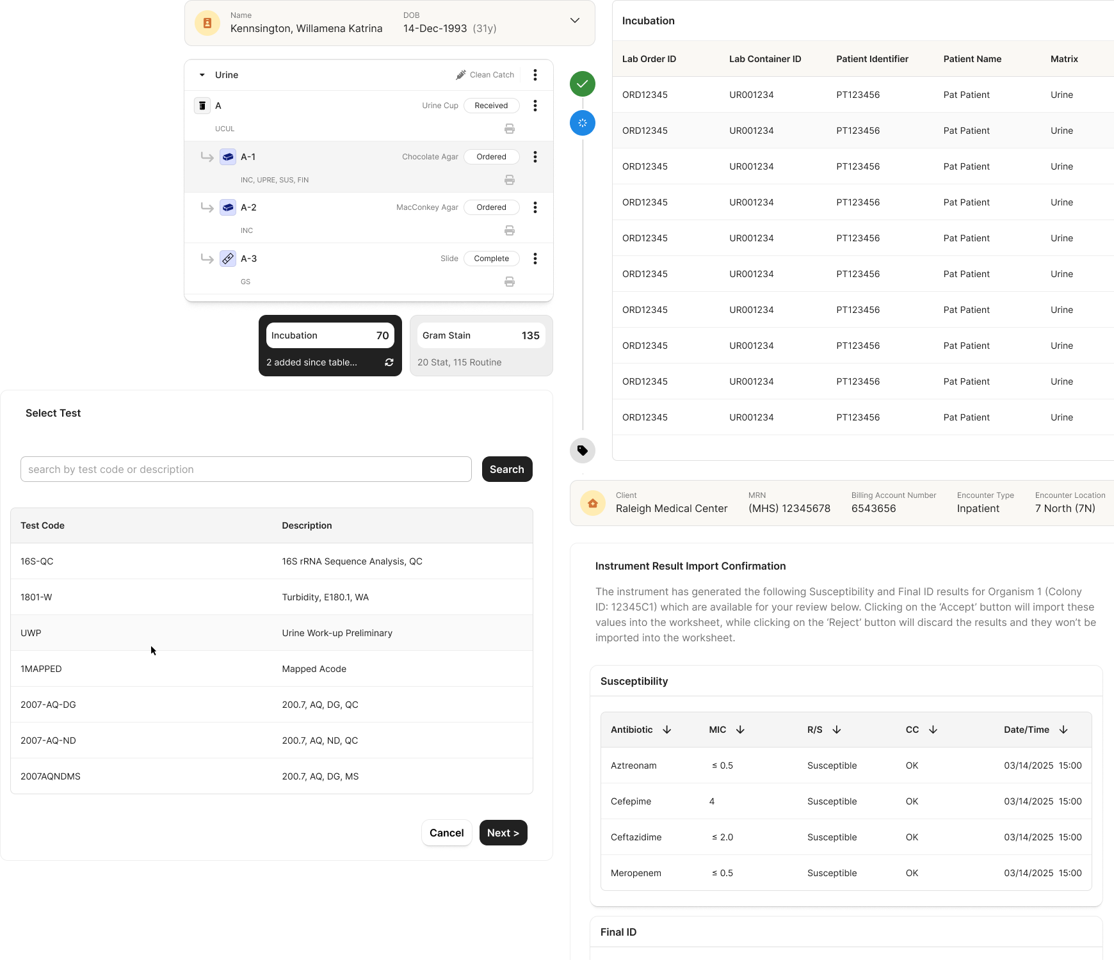
Task: Refresh the Incubation table count
Action: [x=389, y=362]
